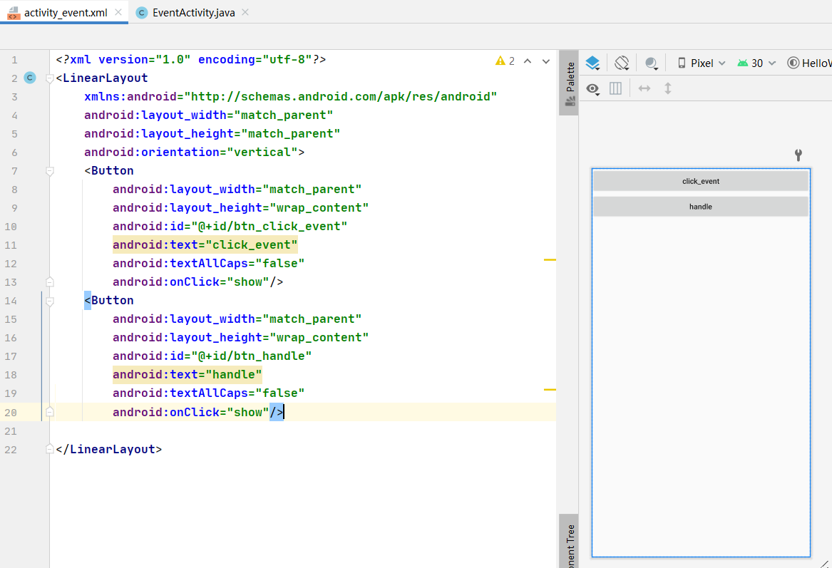Click the vertical expand arrows icon

(x=668, y=88)
